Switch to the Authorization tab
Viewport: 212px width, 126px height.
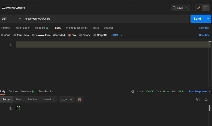pos(23,28)
